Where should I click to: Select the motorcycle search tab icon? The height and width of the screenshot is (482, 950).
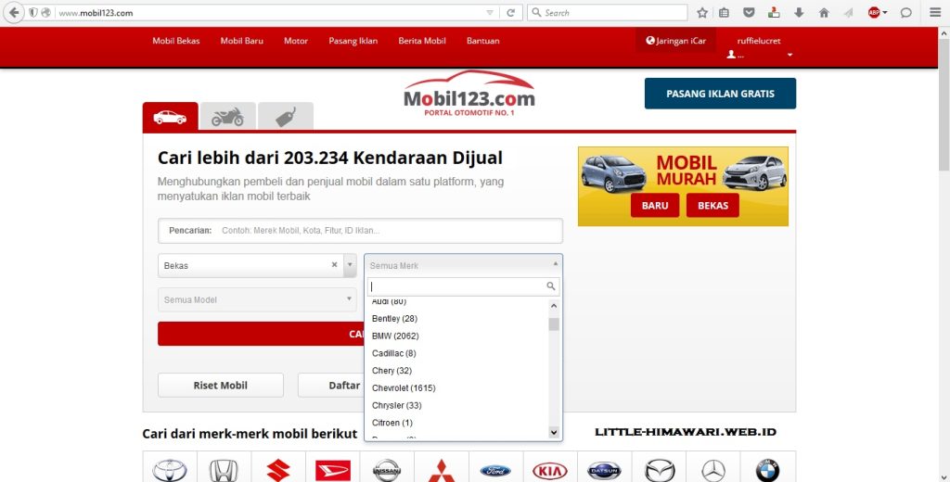[228, 116]
